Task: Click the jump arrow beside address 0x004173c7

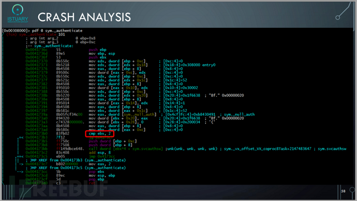Action: (x=21, y=164)
